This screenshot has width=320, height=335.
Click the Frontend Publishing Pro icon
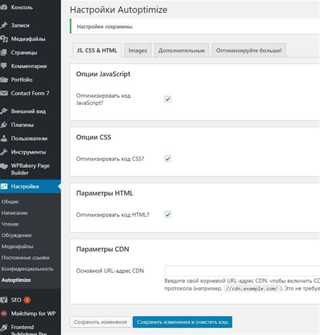4,328
